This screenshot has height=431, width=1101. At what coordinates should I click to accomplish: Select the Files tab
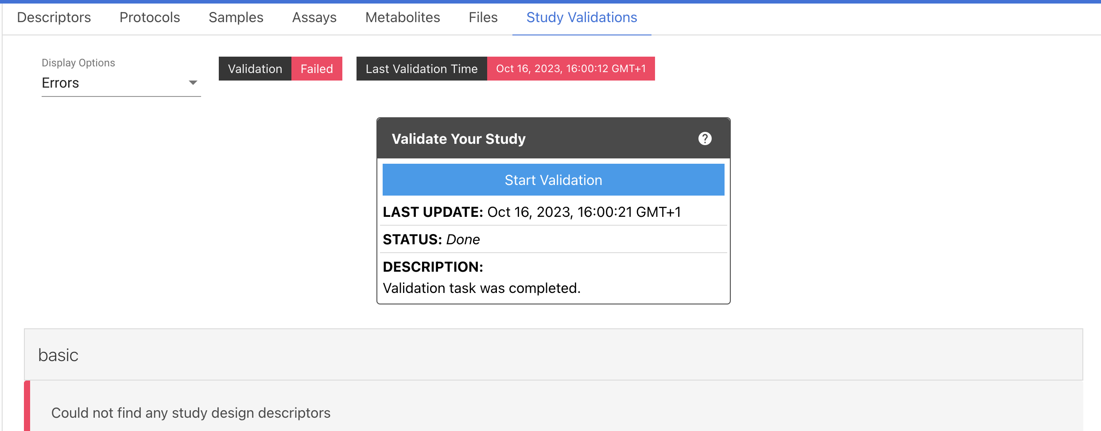483,18
